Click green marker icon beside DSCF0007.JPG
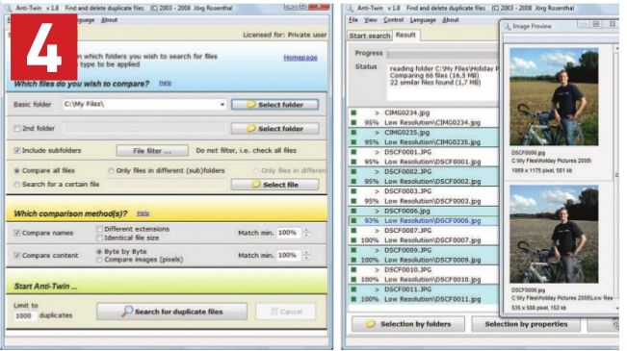Screen dimensions: 627x351 353,231
